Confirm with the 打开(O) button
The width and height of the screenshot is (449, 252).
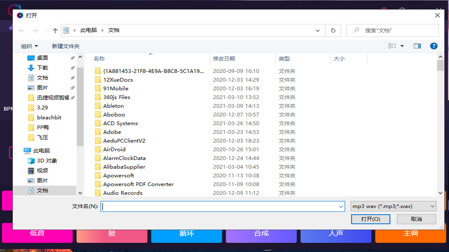(370, 219)
